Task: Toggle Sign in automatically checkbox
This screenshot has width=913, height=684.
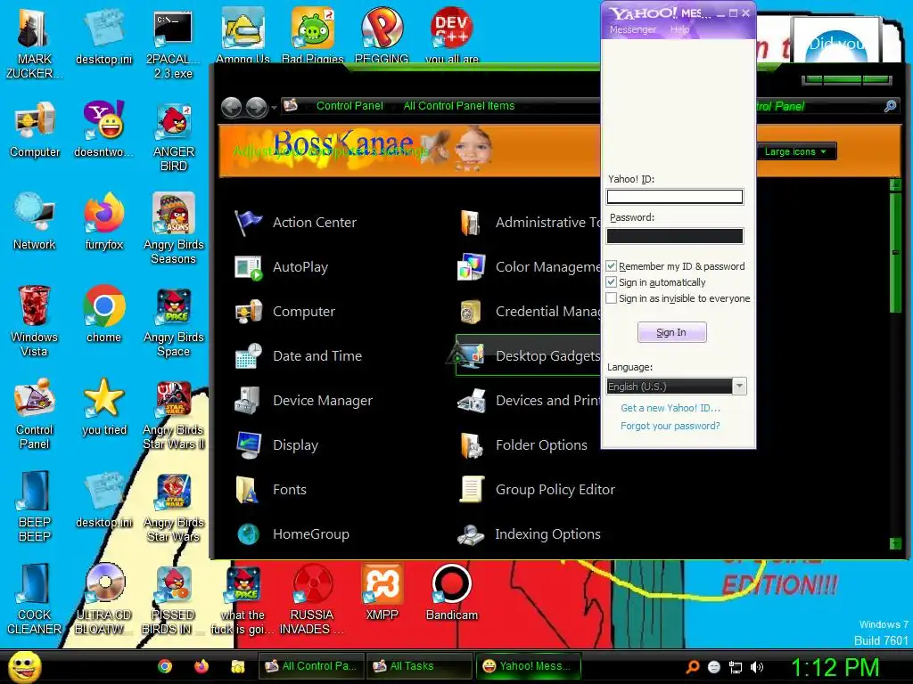Action: [x=612, y=282]
